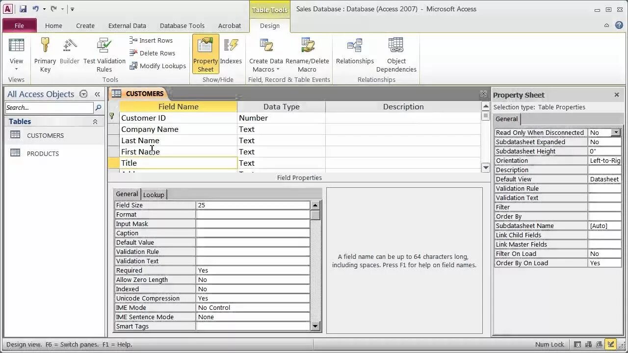The image size is (628, 353).
Task: Switch to the Lookup field properties tab
Action: [x=154, y=195]
